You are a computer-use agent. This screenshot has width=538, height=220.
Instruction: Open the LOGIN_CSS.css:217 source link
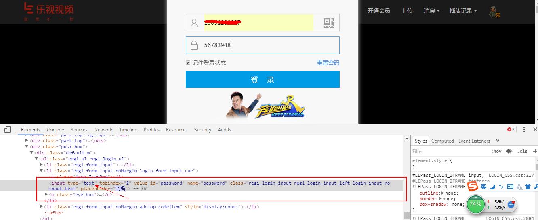click(511, 175)
